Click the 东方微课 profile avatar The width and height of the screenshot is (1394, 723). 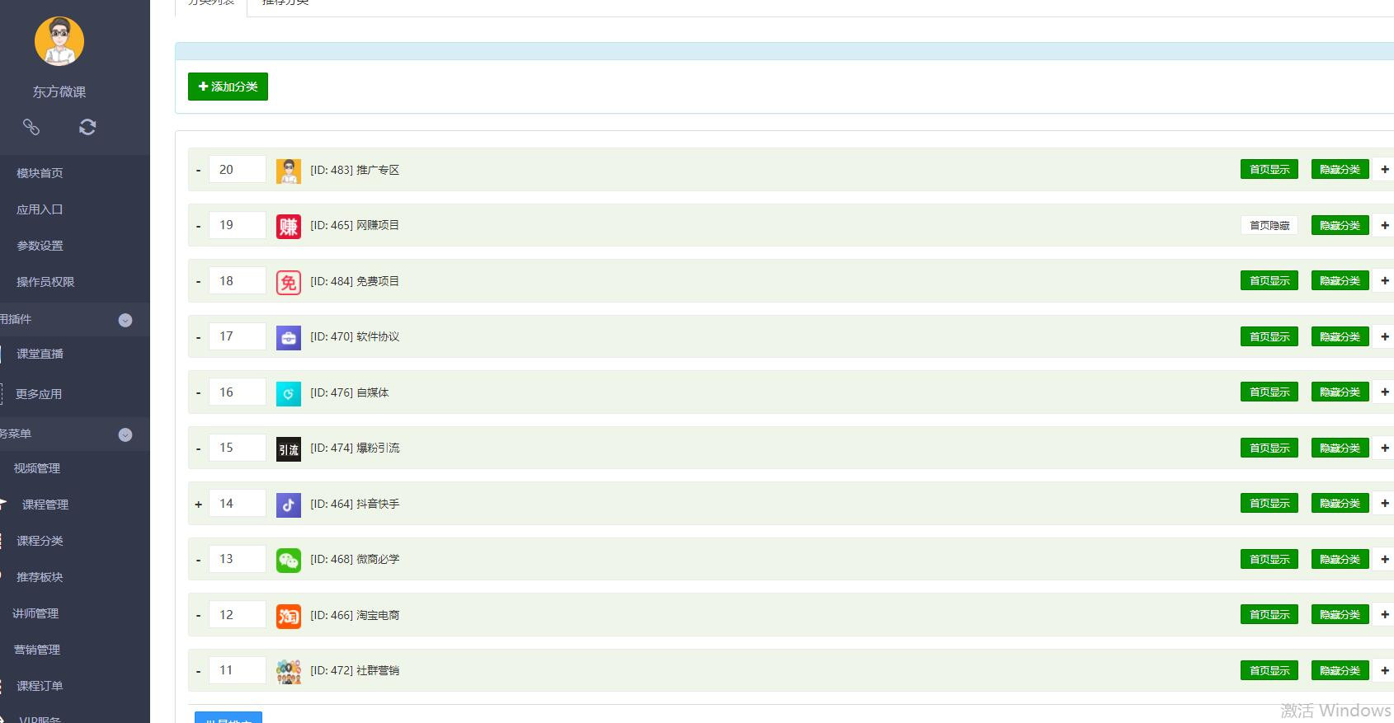(59, 41)
